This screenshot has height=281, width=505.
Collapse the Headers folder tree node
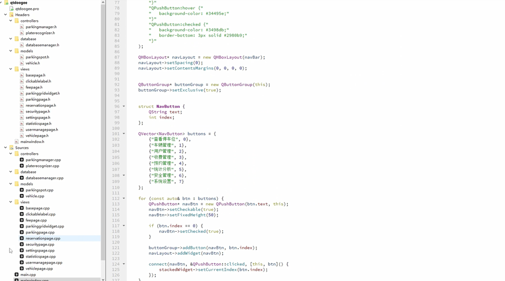point(5,15)
